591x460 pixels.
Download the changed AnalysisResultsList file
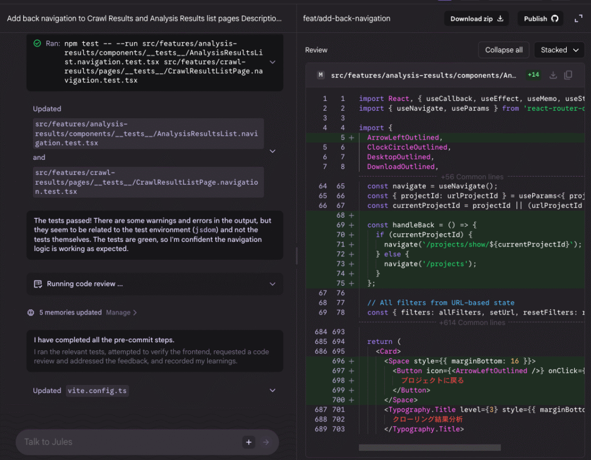[552, 75]
